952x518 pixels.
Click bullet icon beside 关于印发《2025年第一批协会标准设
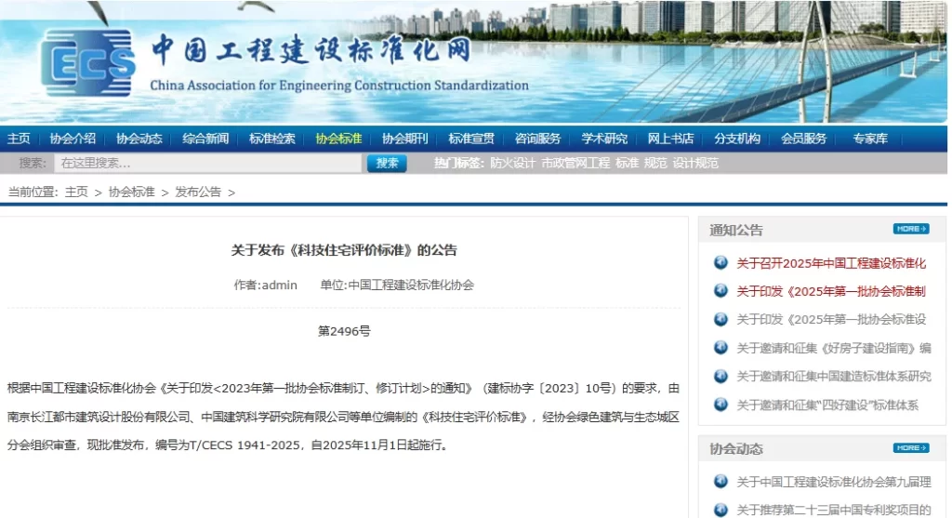[x=721, y=319]
